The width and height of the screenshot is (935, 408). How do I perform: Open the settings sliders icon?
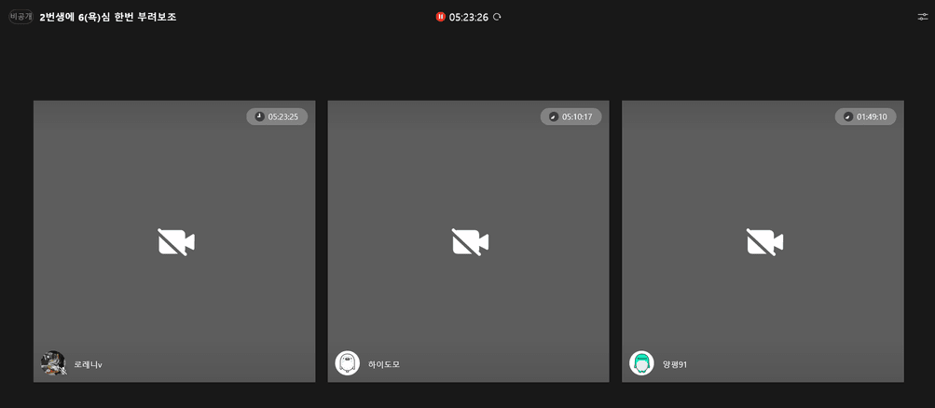point(923,18)
